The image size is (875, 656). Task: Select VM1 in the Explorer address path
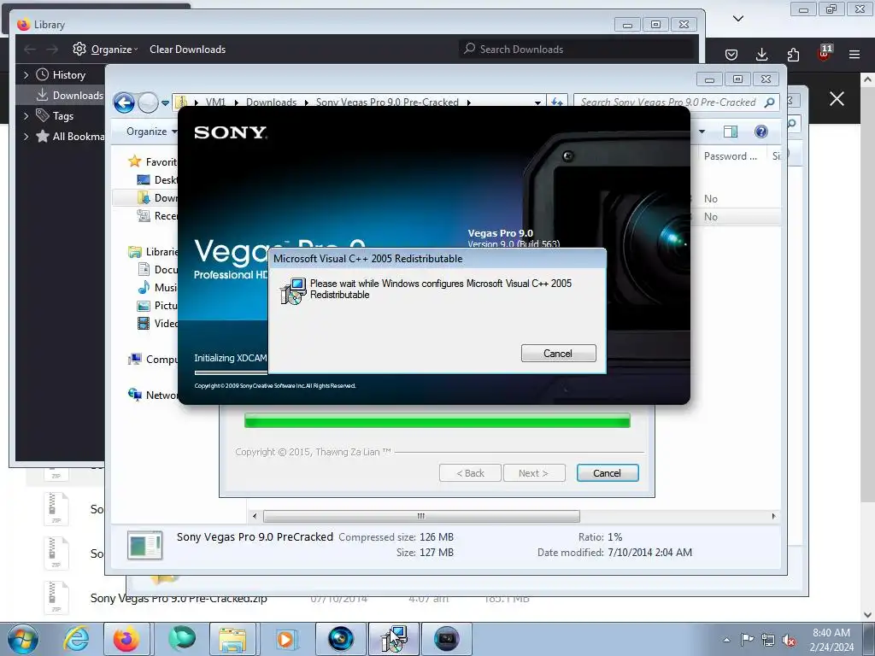(x=215, y=102)
